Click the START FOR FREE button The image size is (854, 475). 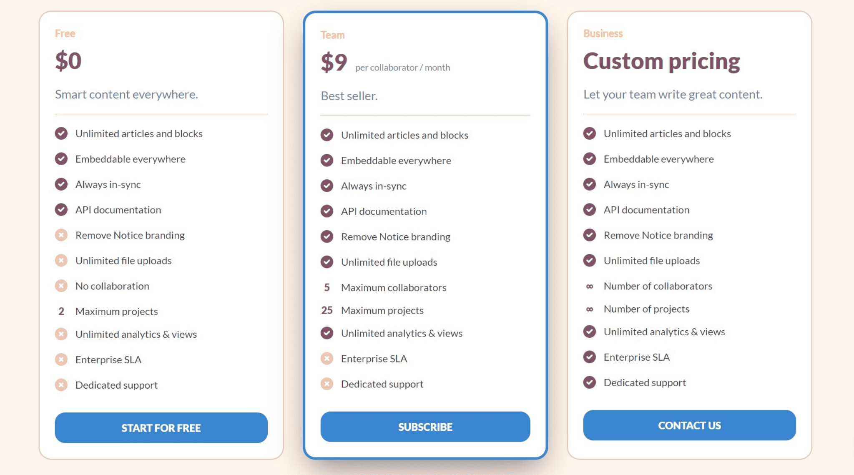pos(161,427)
